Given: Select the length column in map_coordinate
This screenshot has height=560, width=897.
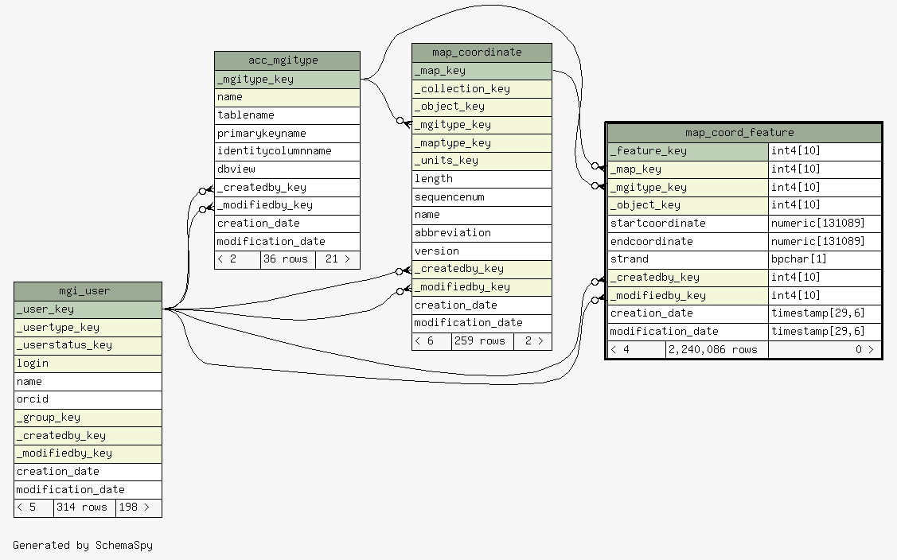Looking at the screenshot, I should tap(482, 179).
